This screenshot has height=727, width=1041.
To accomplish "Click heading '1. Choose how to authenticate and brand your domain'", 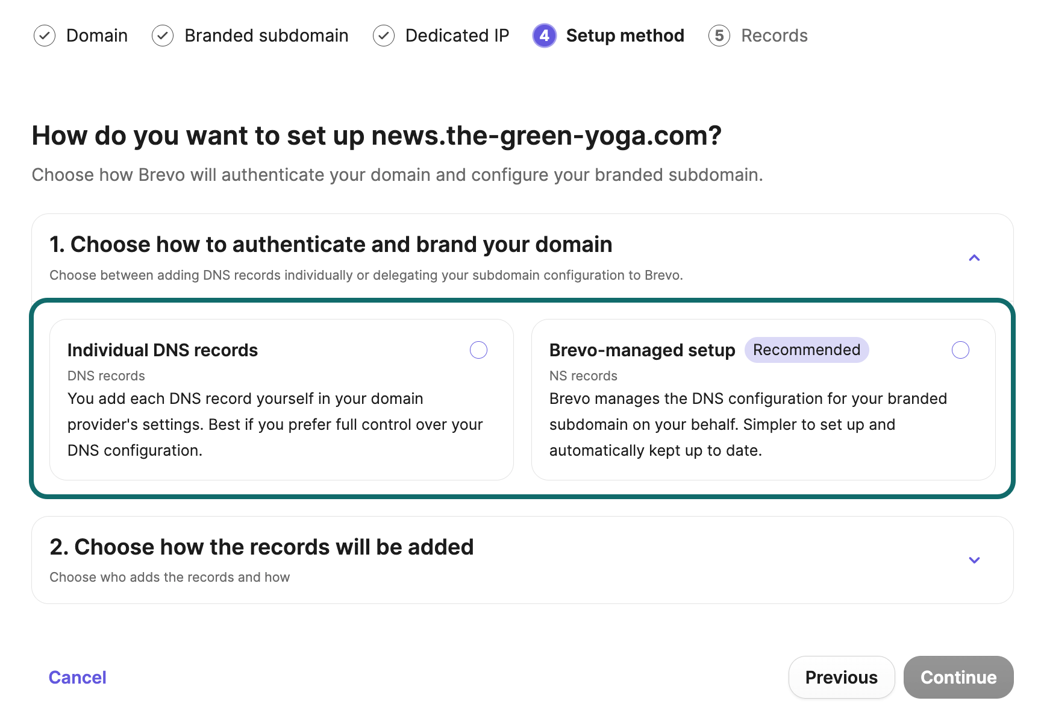I will [x=331, y=244].
